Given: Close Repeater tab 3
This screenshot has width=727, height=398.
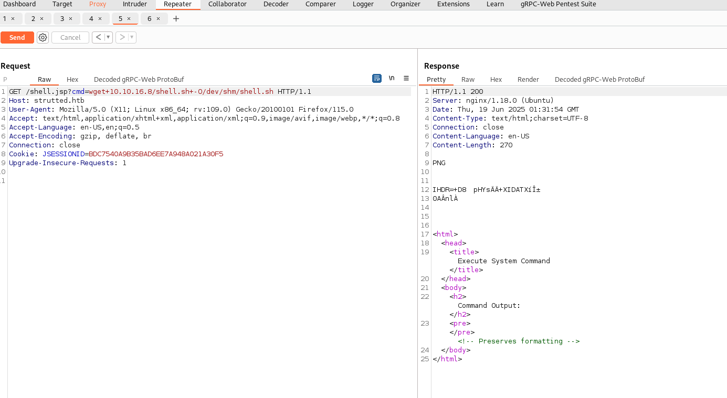Looking at the screenshot, I should tap(71, 19).
